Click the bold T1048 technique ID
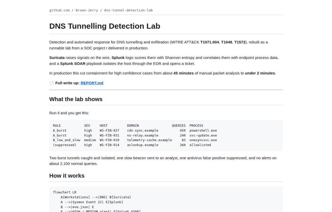The width and height of the screenshot is (332, 212). coord(227,42)
